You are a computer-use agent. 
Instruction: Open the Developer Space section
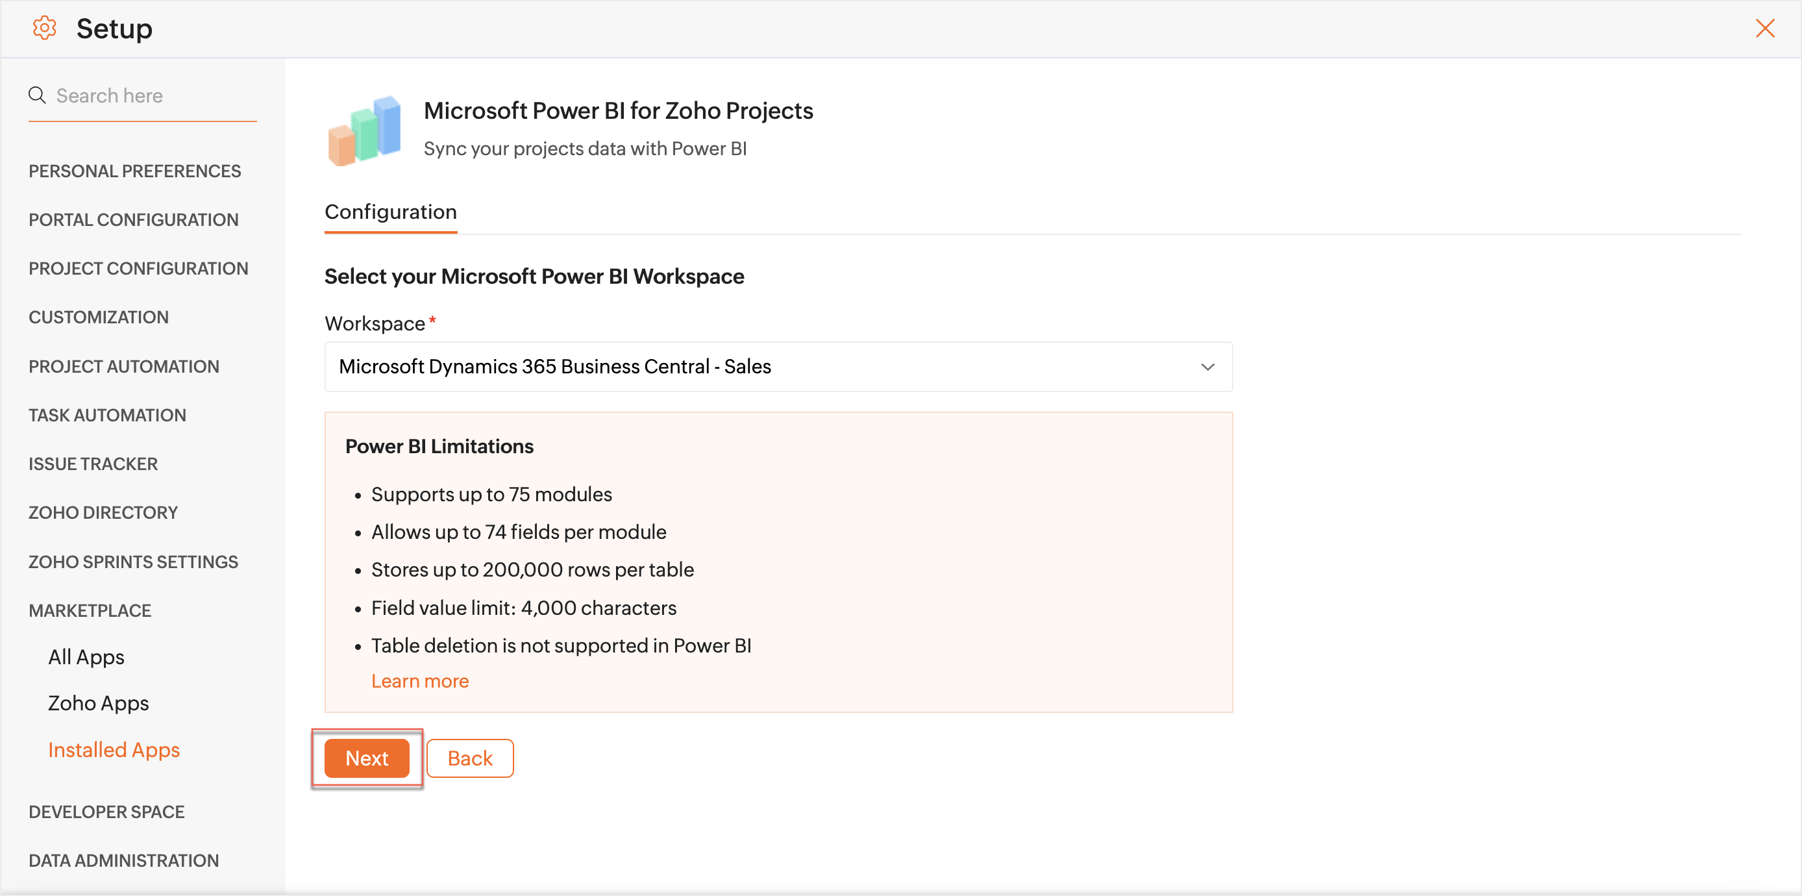pyautogui.click(x=106, y=812)
